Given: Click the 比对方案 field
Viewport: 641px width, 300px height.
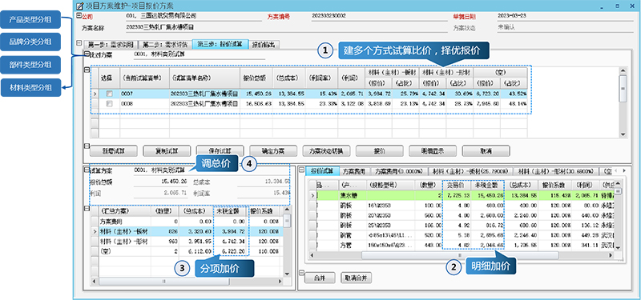Looking at the screenshot, I should 199,54.
